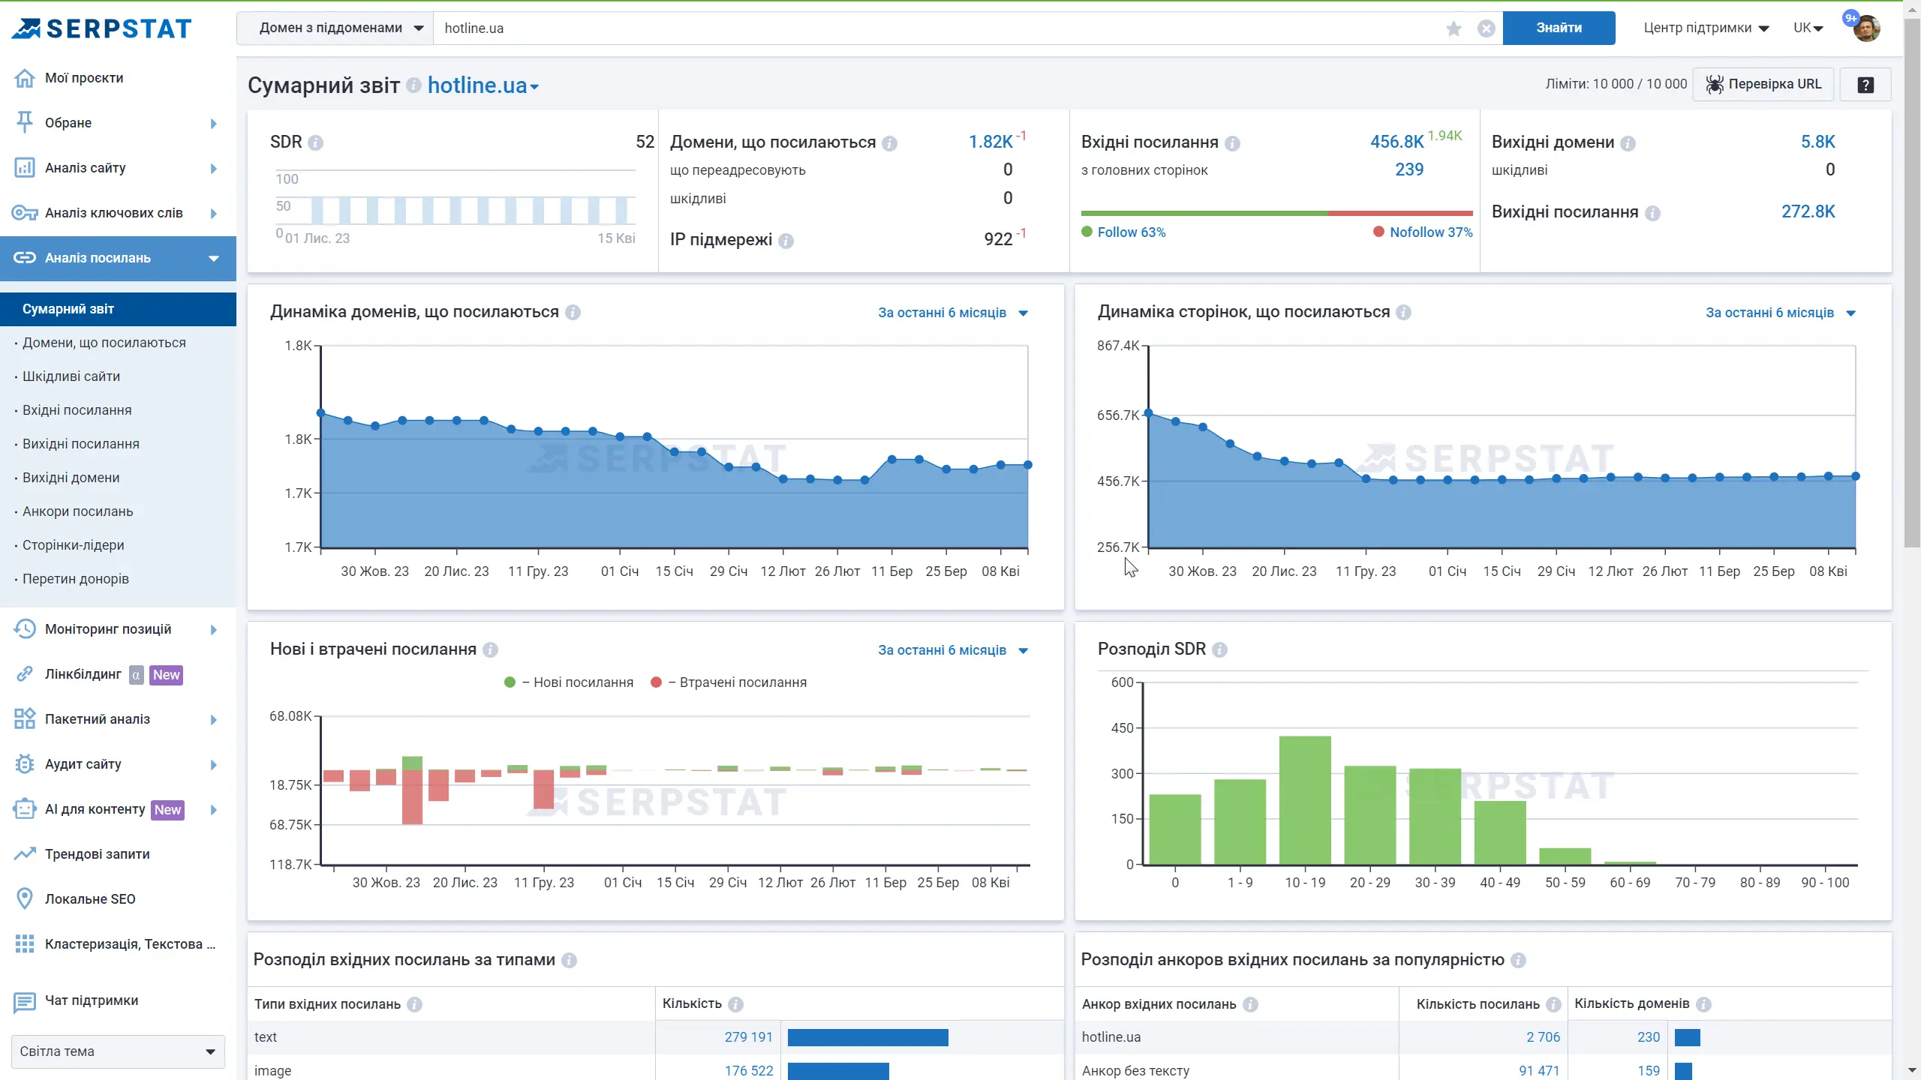Go to Шкідливі сайти submenu item
1921x1080 pixels.
[71, 376]
